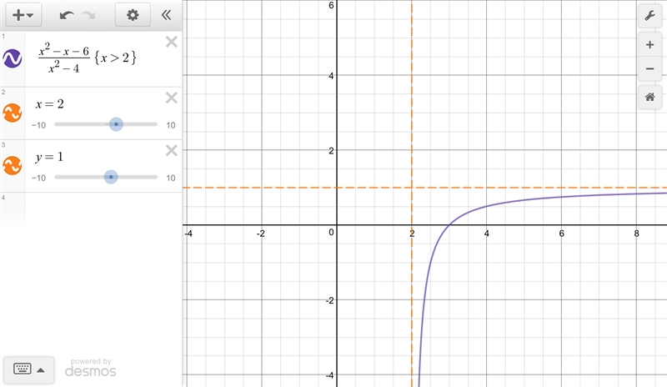667x387 pixels.
Task: Open the Graph Settings wrench
Action: [x=649, y=16]
